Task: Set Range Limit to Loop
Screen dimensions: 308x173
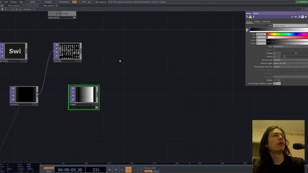Action: pos(148,171)
